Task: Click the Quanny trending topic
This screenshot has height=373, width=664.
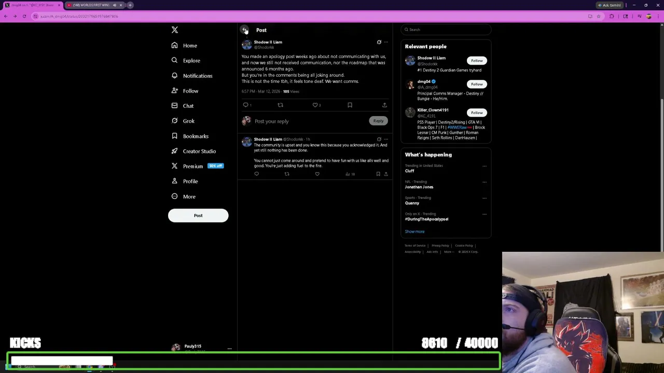Action: 412,203
